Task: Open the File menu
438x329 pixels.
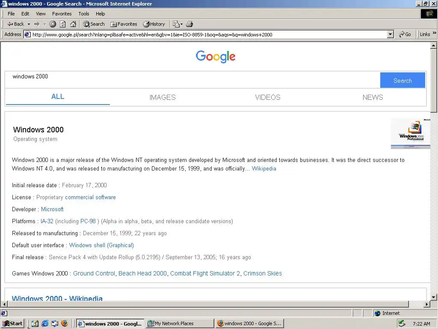Action: pyautogui.click(x=11, y=14)
